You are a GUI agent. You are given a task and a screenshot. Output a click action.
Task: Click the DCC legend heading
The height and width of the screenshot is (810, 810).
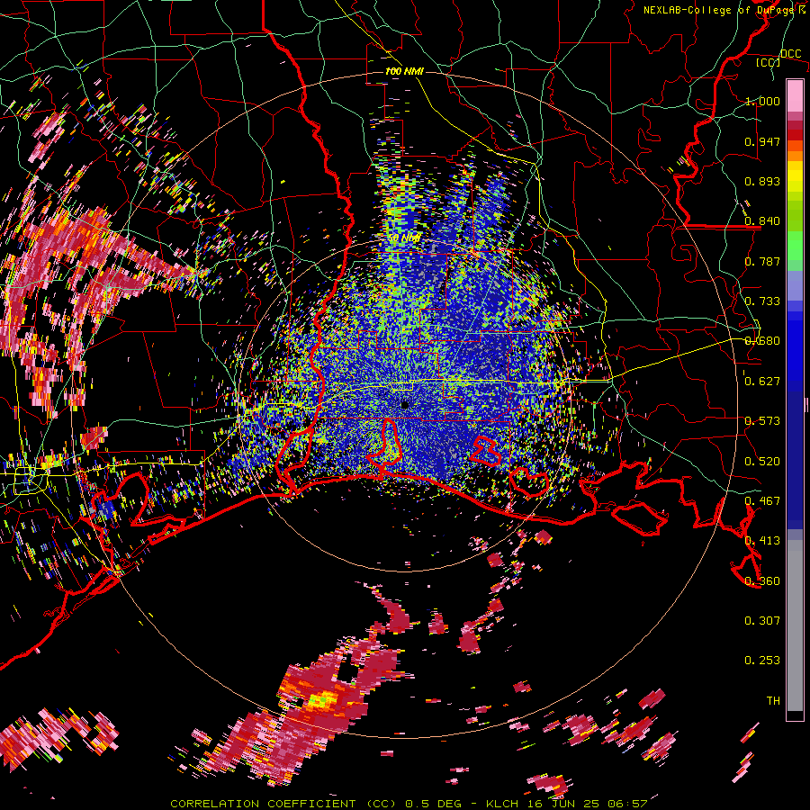pyautogui.click(x=791, y=53)
